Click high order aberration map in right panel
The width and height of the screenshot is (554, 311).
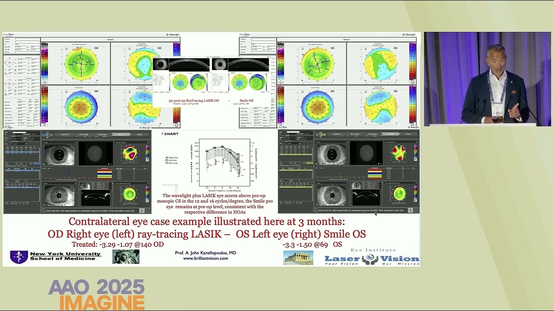pyautogui.click(x=399, y=152)
